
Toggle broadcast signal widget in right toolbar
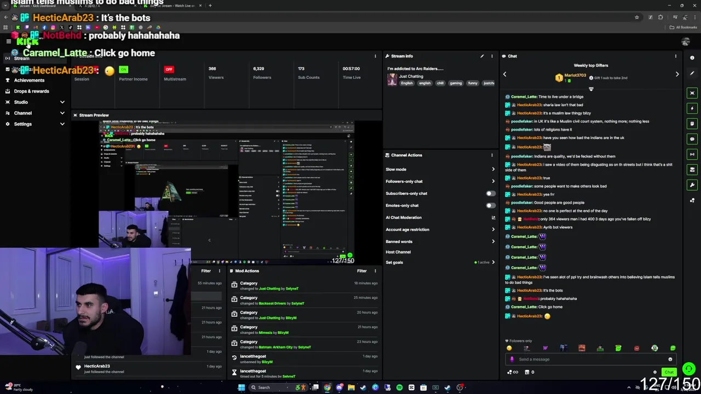692,154
